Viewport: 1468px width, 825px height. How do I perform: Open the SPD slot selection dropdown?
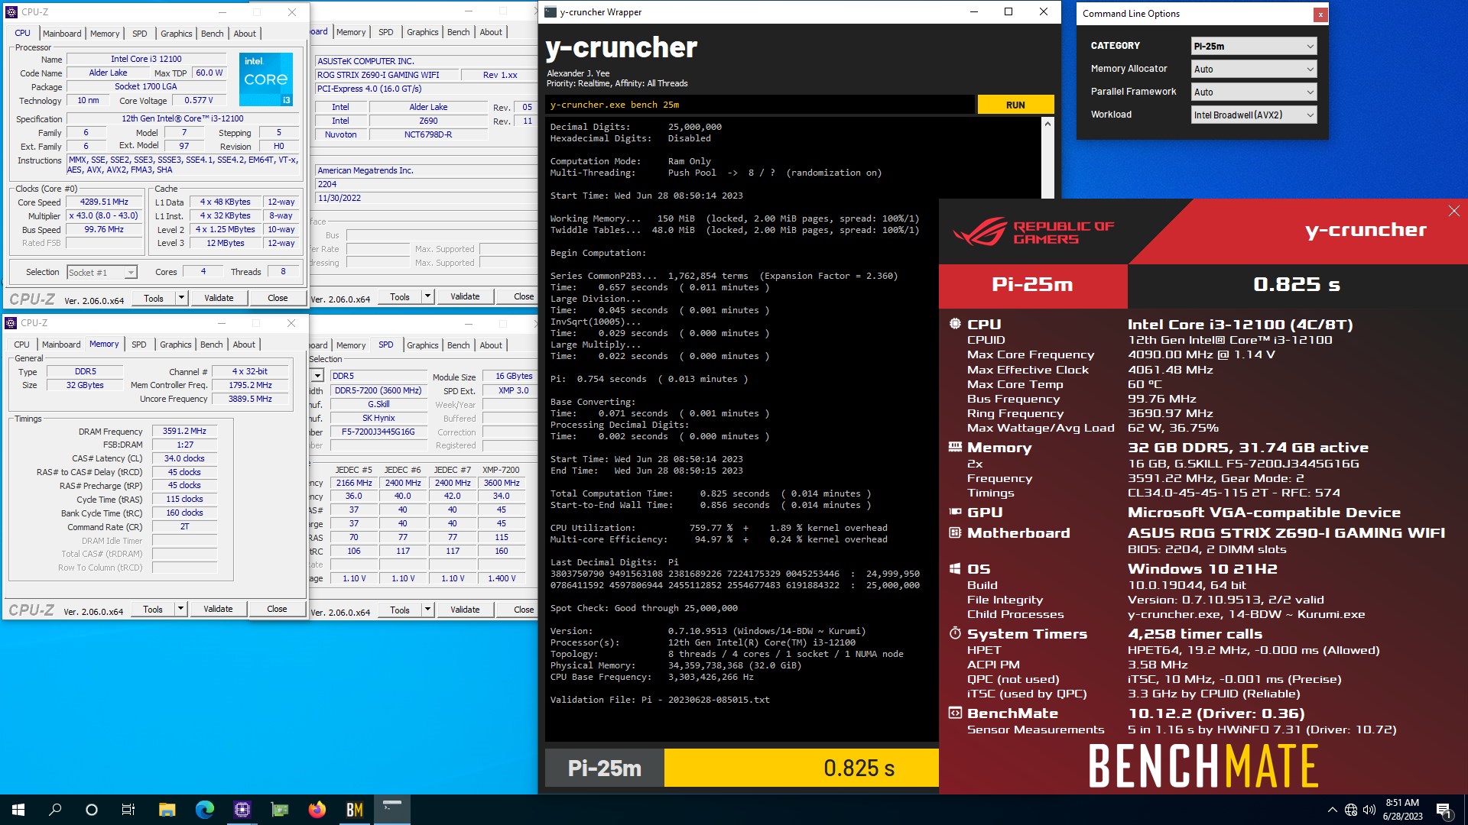[x=317, y=376]
